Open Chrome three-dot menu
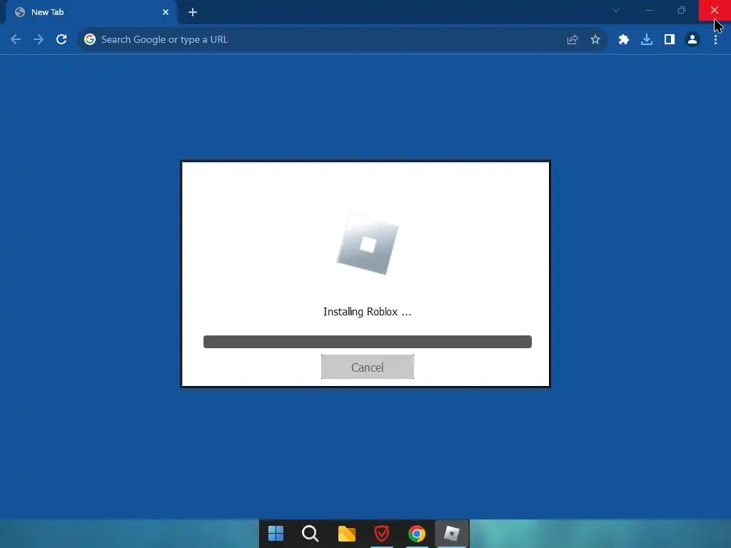731x548 pixels. (715, 40)
